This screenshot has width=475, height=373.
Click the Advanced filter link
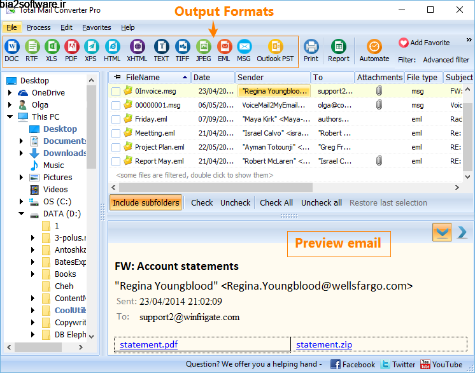pyautogui.click(x=446, y=60)
